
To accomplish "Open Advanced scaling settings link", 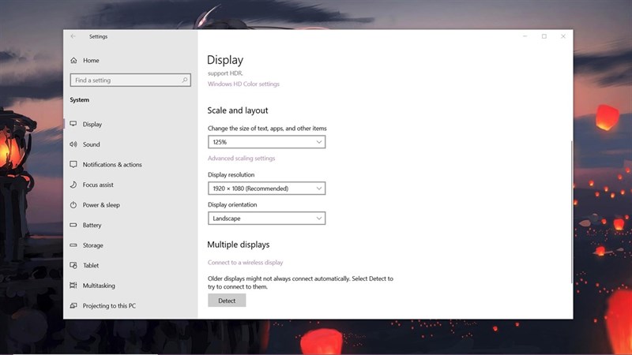I will pyautogui.click(x=242, y=159).
